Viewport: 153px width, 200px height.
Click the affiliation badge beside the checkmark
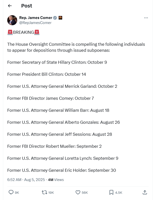60,18
